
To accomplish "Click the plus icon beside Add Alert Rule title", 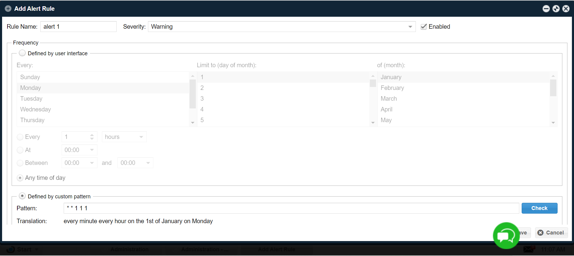I will click(x=8, y=9).
